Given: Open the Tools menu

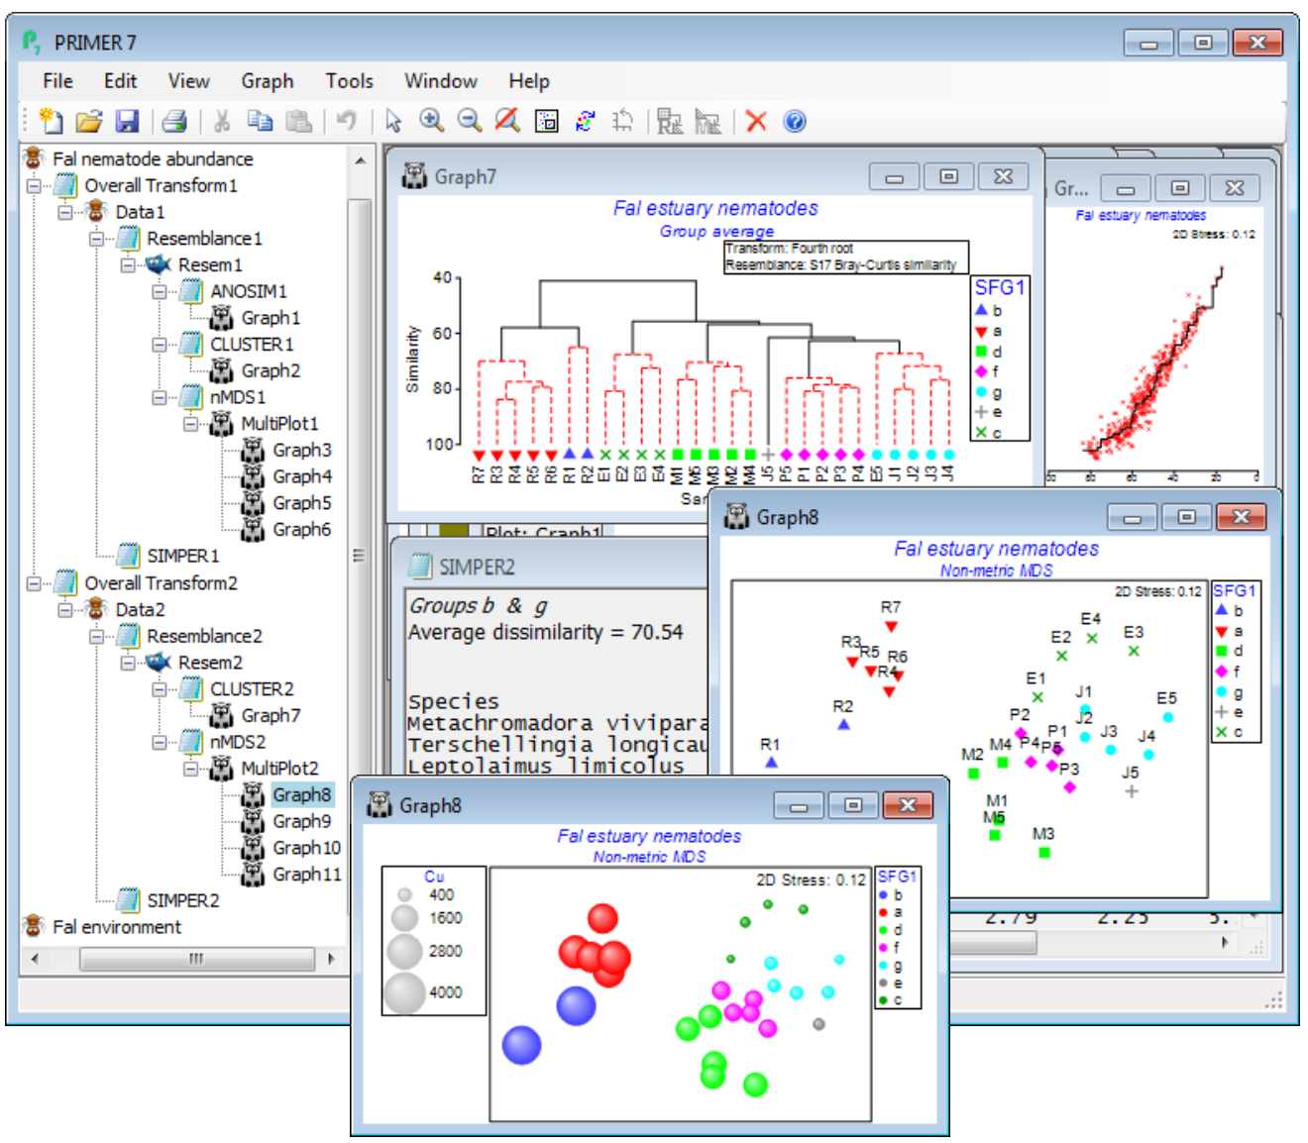Looking at the screenshot, I should [x=350, y=81].
